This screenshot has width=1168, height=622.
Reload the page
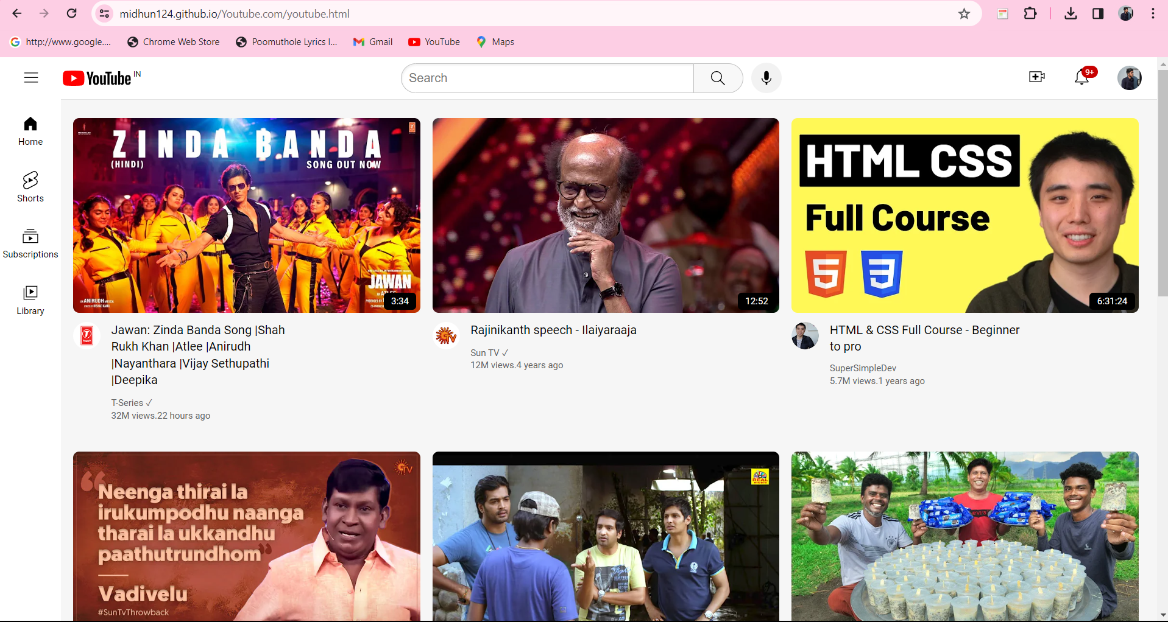click(x=71, y=13)
